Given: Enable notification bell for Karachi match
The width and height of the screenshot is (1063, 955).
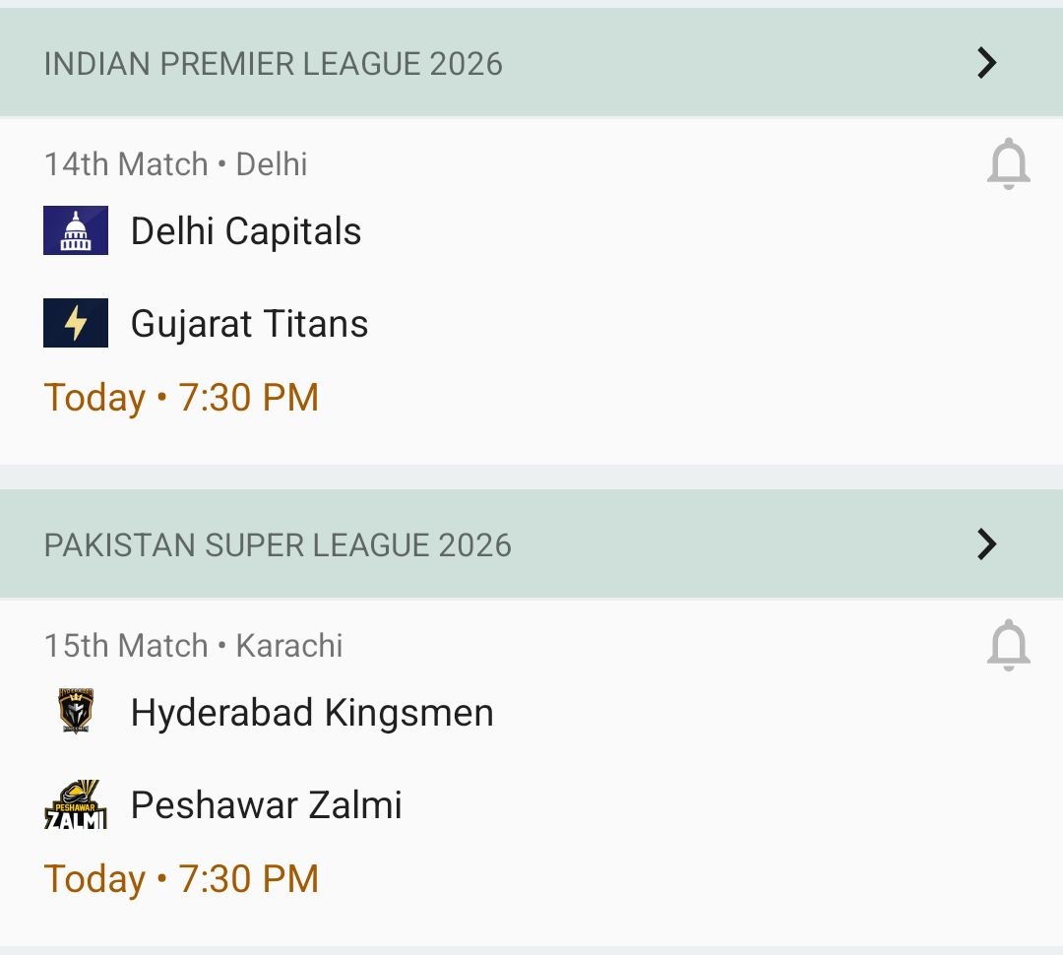Looking at the screenshot, I should (1008, 646).
